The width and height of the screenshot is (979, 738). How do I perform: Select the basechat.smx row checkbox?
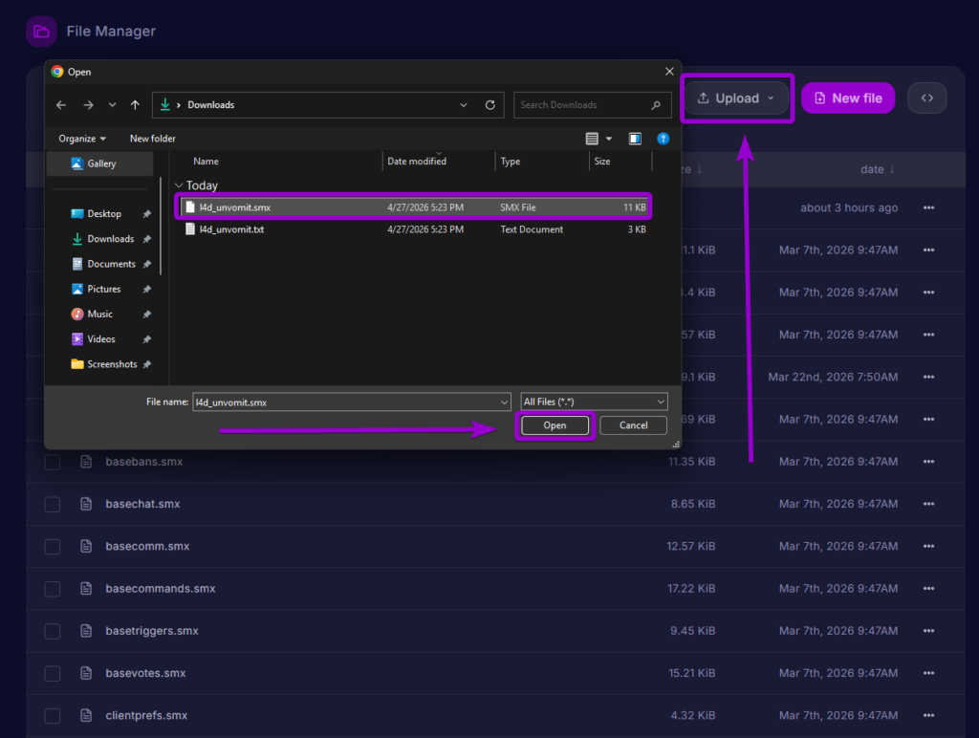pyautogui.click(x=53, y=504)
